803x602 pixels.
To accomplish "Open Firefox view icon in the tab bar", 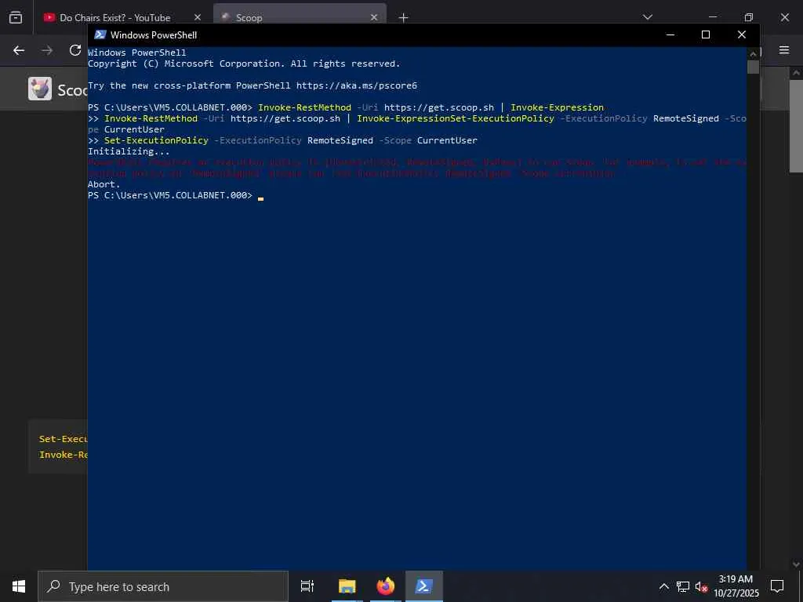I will tap(16, 17).
